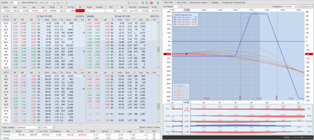This screenshot has width=314, height=140.
Task: Click zoom plus icon at bottom right
Action: point(310,138)
